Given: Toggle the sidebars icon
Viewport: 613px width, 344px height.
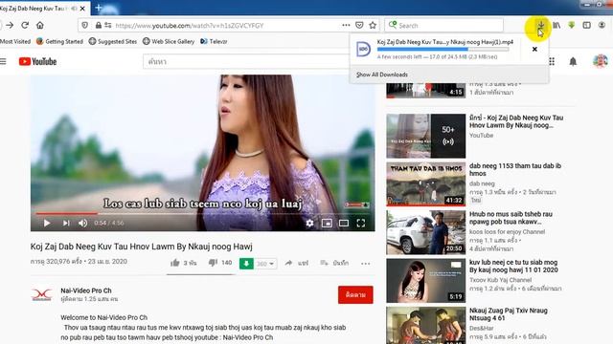Looking at the screenshot, I should (586, 26).
